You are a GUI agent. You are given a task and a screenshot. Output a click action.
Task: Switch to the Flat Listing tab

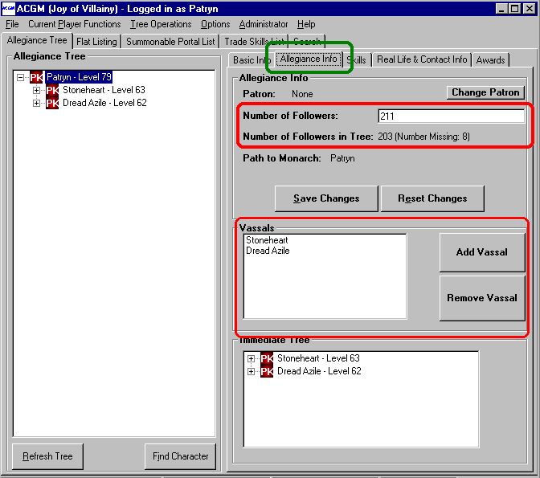click(96, 42)
